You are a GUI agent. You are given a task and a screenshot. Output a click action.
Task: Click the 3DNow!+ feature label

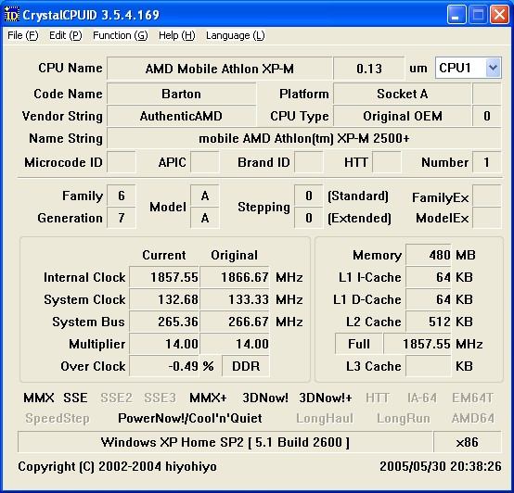coord(325,398)
